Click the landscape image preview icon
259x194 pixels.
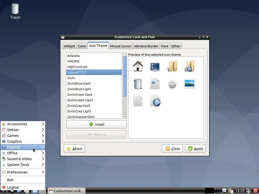[x=189, y=83]
